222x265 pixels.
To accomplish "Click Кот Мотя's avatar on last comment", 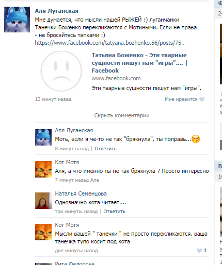I will pos(43,232).
